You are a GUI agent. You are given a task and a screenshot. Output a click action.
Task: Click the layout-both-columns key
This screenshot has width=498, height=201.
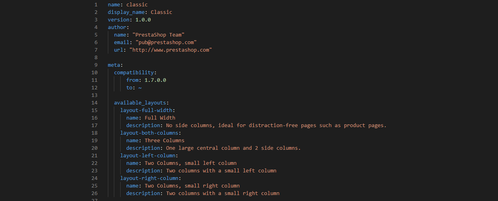tap(149, 133)
